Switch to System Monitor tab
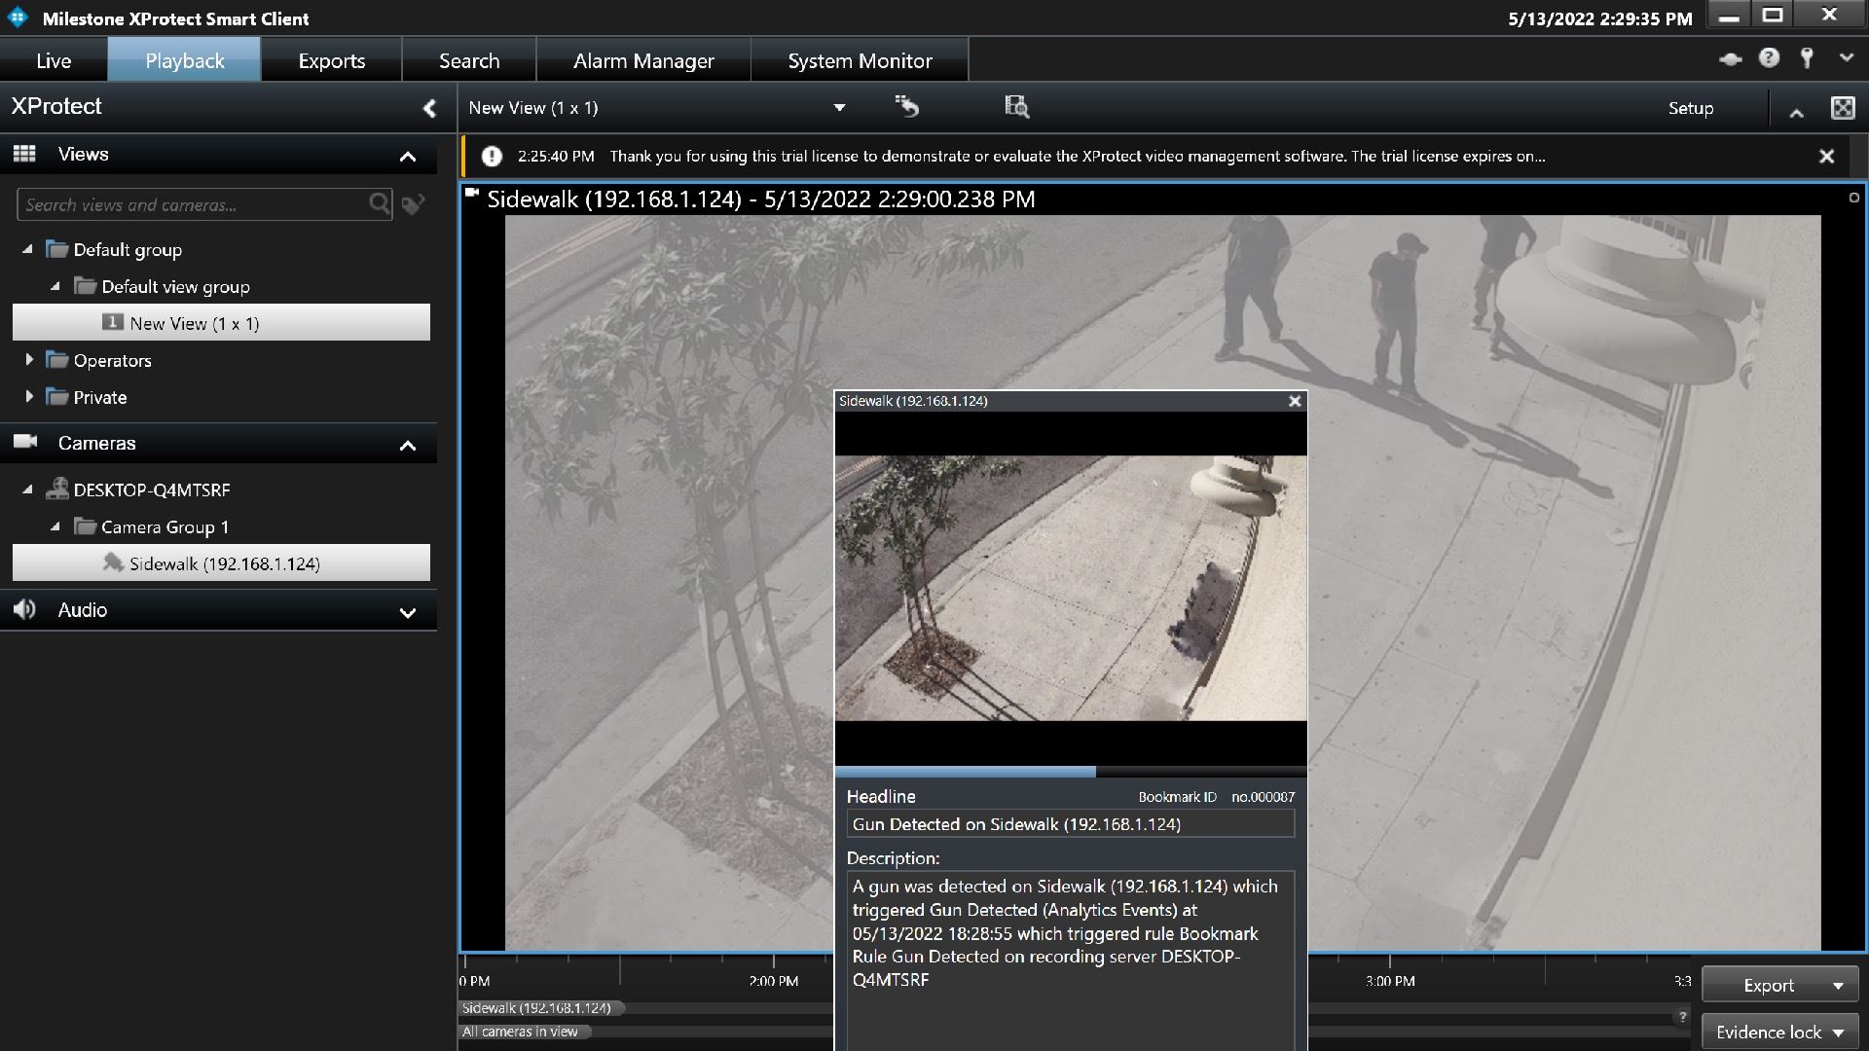This screenshot has height=1051, width=1869. coord(860,60)
